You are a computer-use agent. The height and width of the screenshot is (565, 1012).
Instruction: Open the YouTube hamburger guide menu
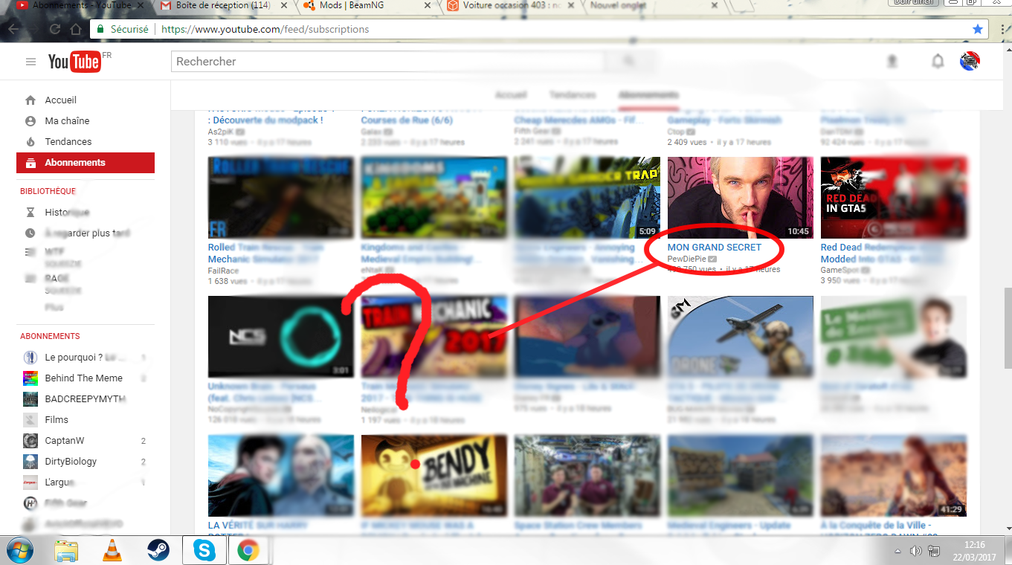coord(30,62)
